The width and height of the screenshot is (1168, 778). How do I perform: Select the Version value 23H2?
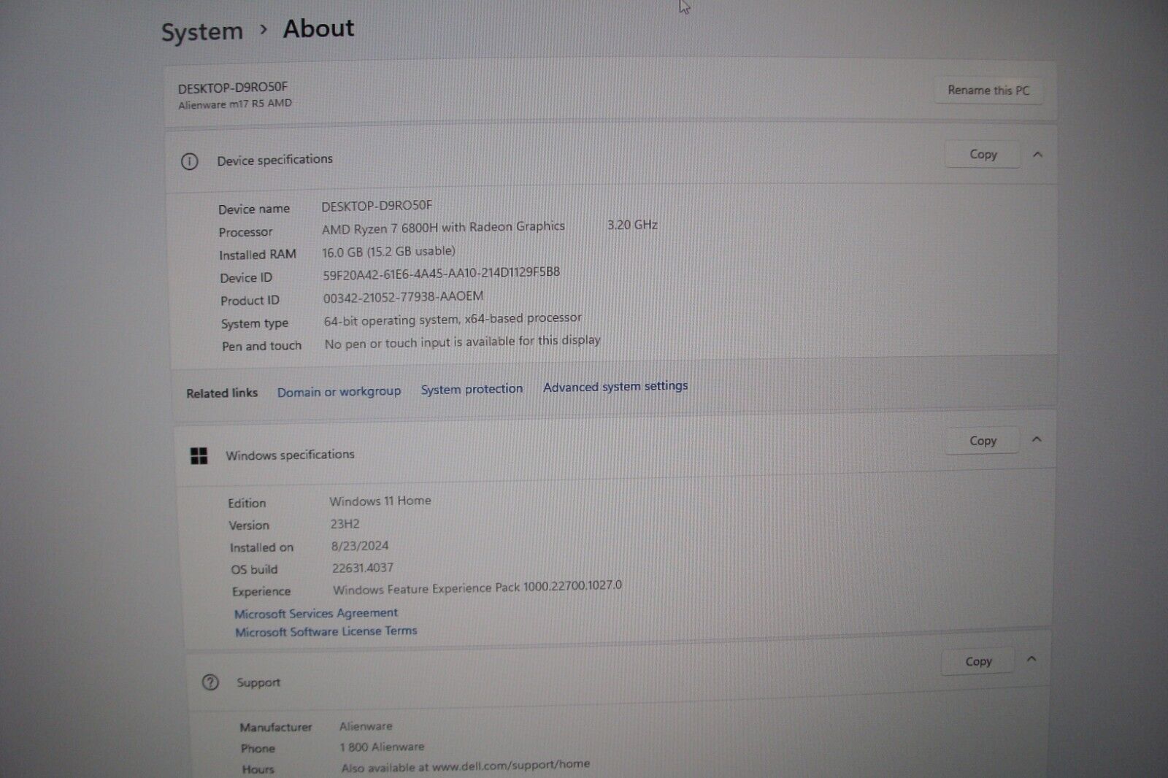[345, 523]
